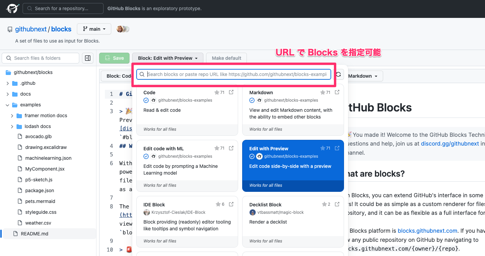485x256 pixels.
Task: Click the GitHub Blocks planet logo
Action: [x=12, y=9]
